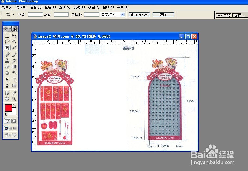The width and height of the screenshot is (248, 171).
Task: Select the Eraser tool
Action: [x=7, y=67]
